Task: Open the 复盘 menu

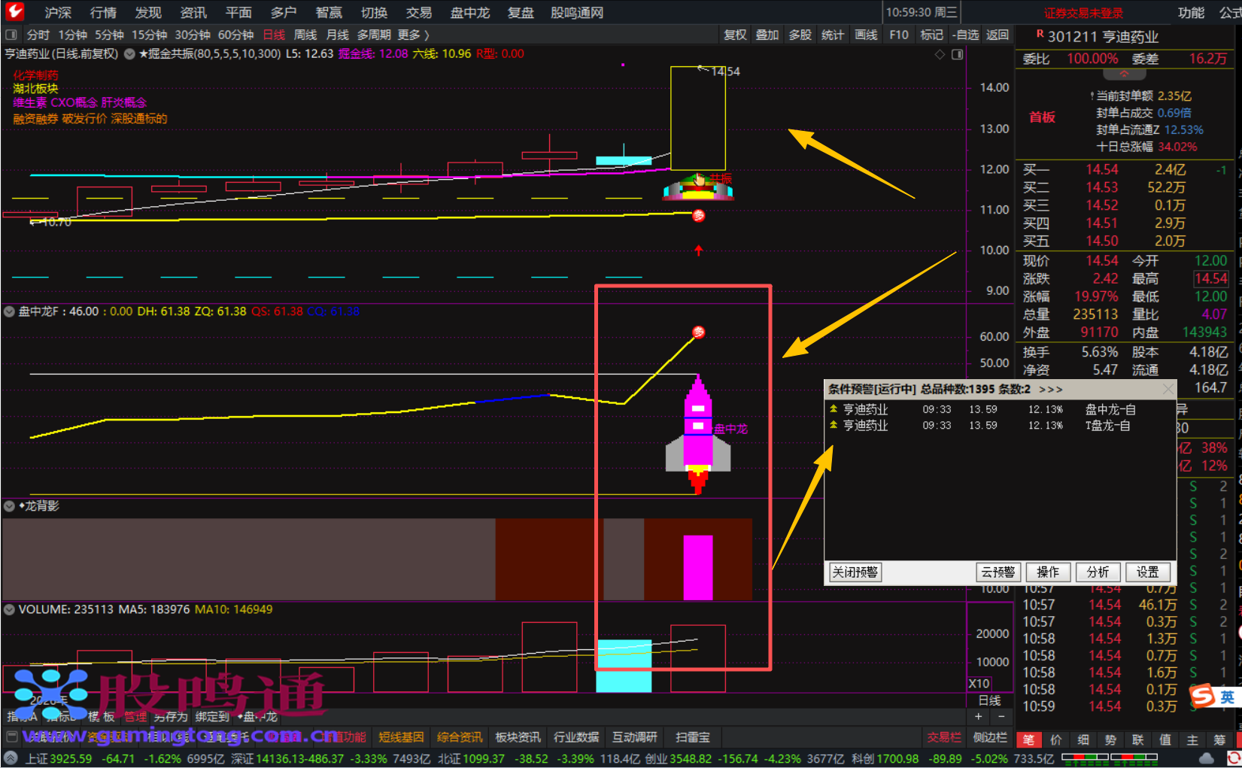Action: [x=521, y=12]
